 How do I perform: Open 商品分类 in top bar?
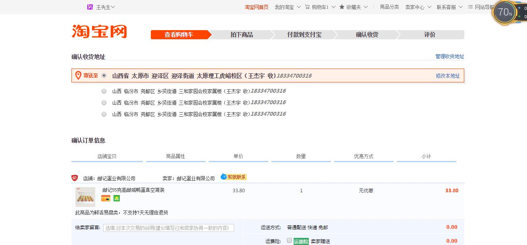point(389,7)
